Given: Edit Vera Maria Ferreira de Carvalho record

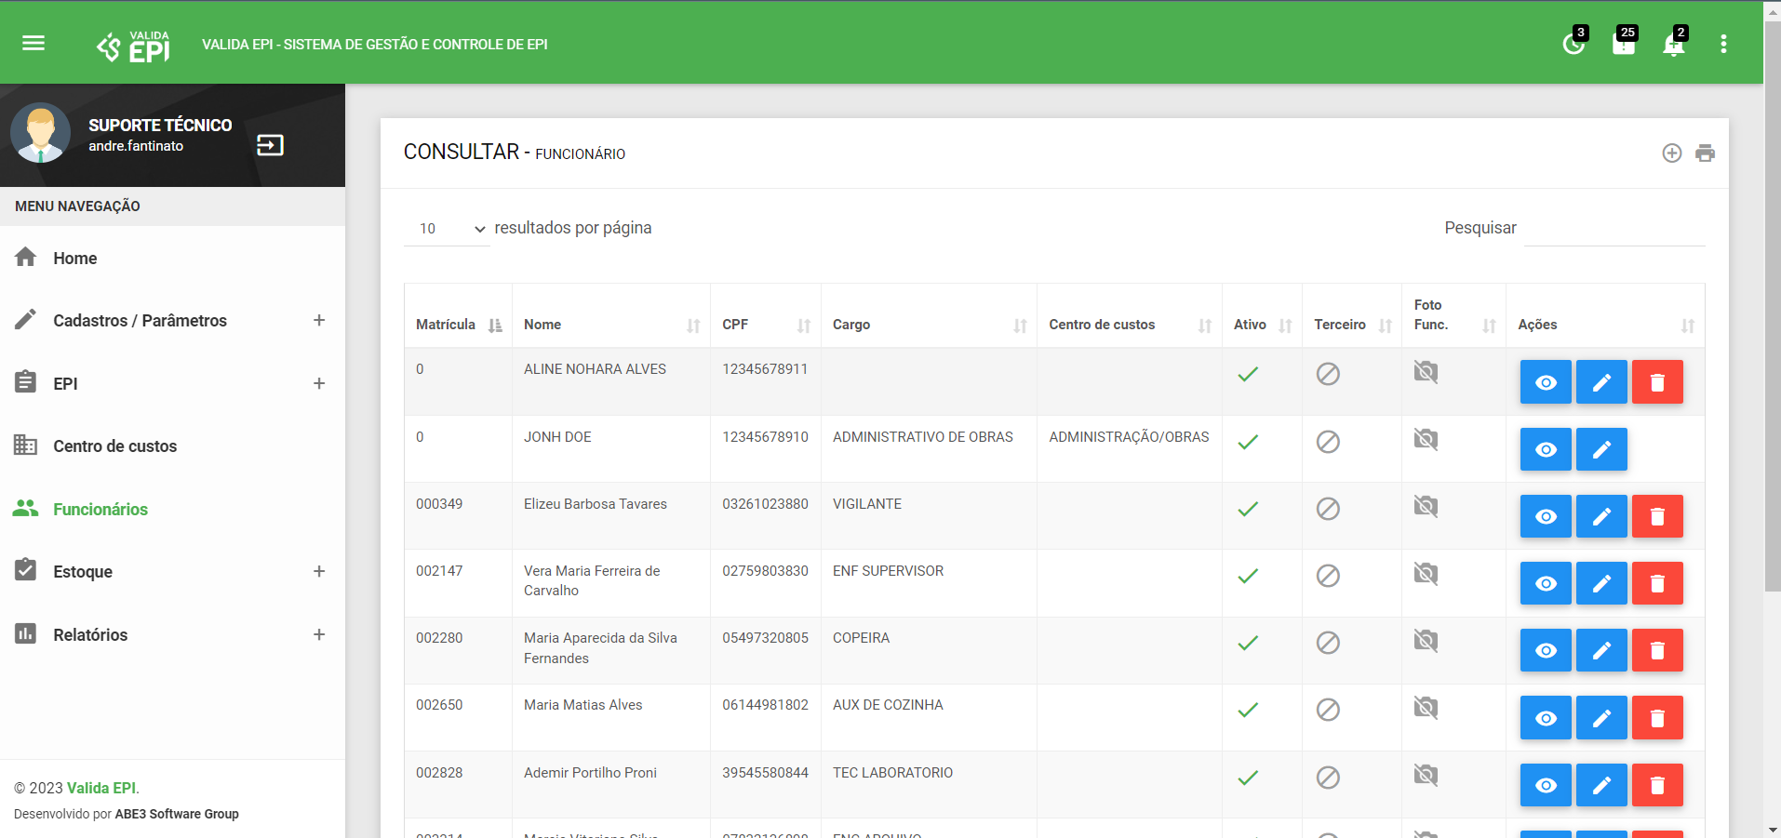Looking at the screenshot, I should (x=1601, y=583).
